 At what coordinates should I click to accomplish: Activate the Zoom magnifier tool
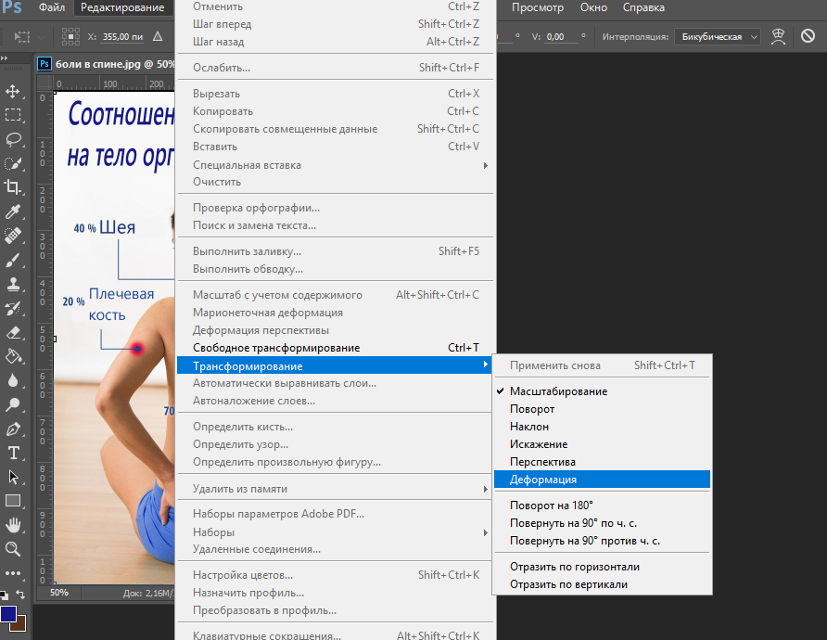(x=14, y=549)
